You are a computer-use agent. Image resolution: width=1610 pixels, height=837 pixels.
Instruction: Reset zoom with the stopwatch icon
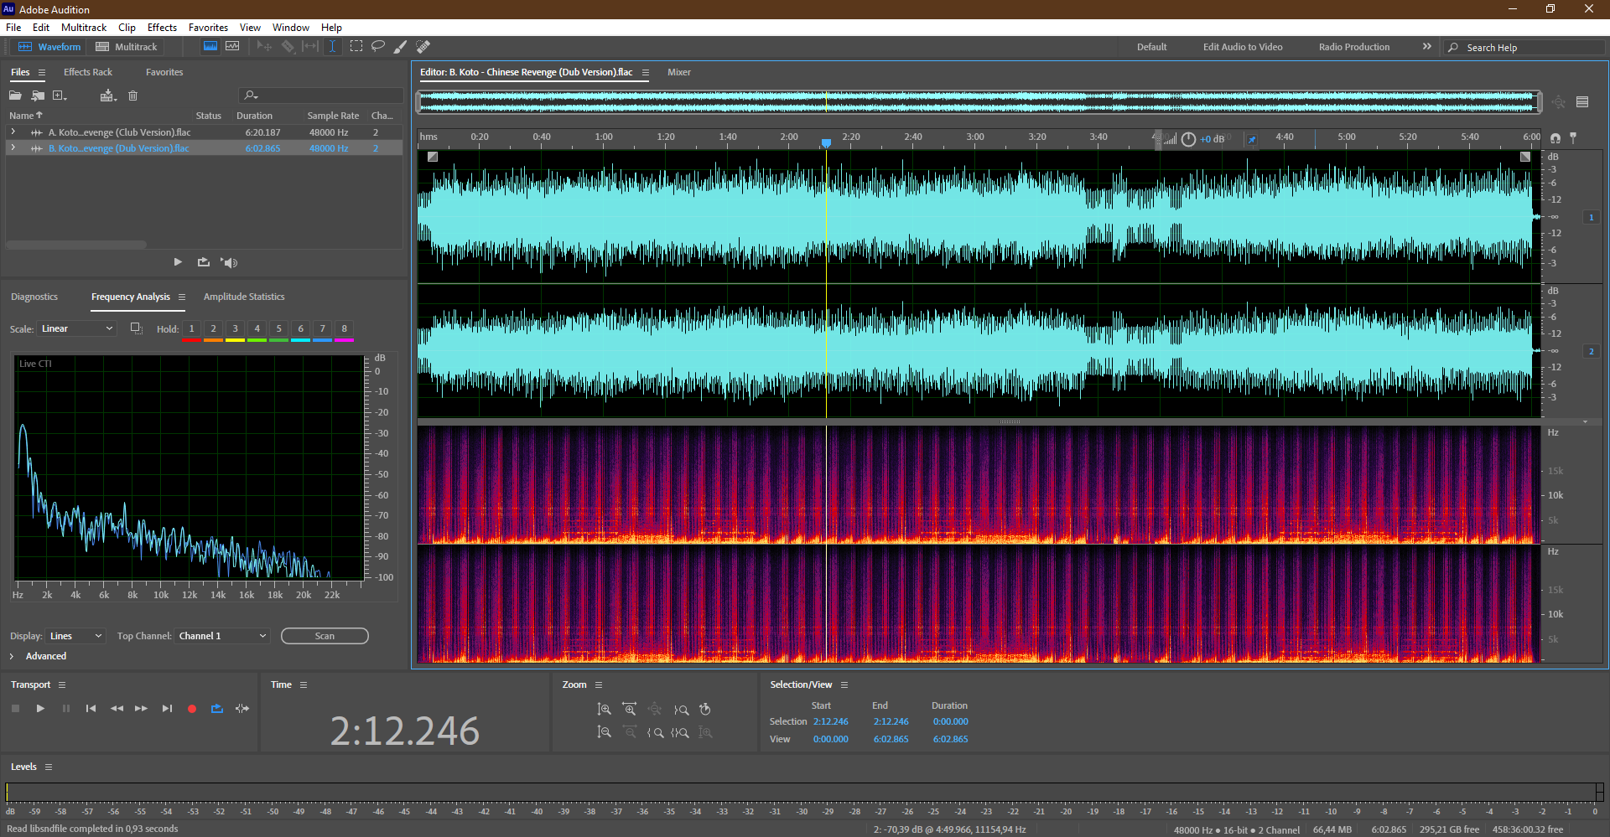[x=705, y=710]
